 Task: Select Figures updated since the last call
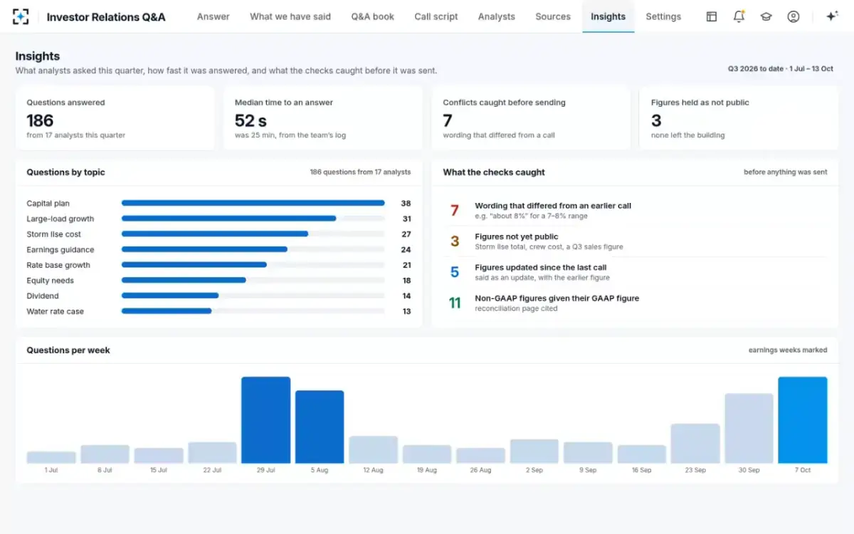point(637,272)
